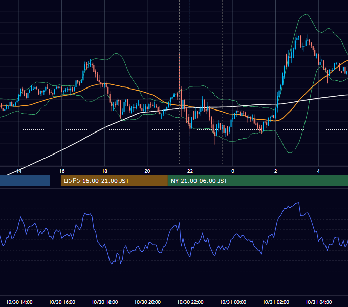Click the 18 hour axis label

(104, 171)
